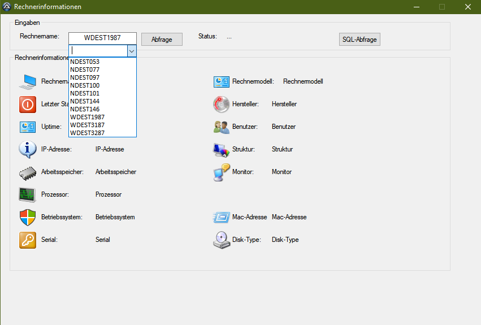Screen dimensions: 481x325
Task: Click the Hersteller disc icon
Action: pyautogui.click(x=221, y=104)
